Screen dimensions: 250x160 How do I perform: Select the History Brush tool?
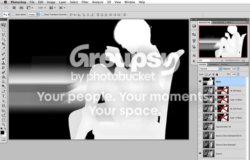coord(3,67)
